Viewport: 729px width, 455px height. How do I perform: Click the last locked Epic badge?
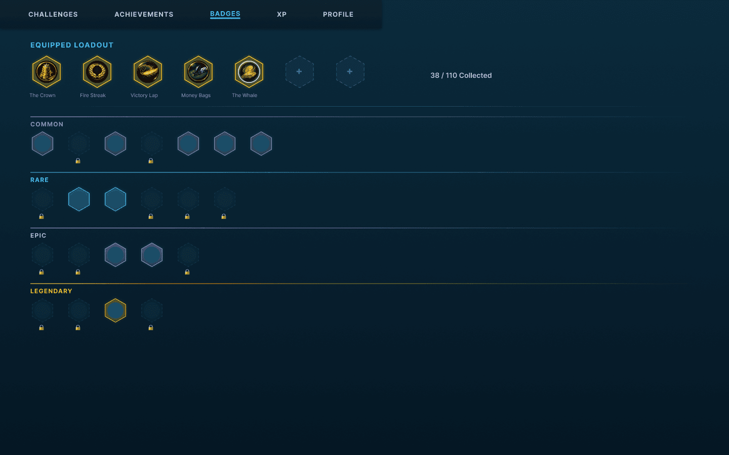coord(188,255)
